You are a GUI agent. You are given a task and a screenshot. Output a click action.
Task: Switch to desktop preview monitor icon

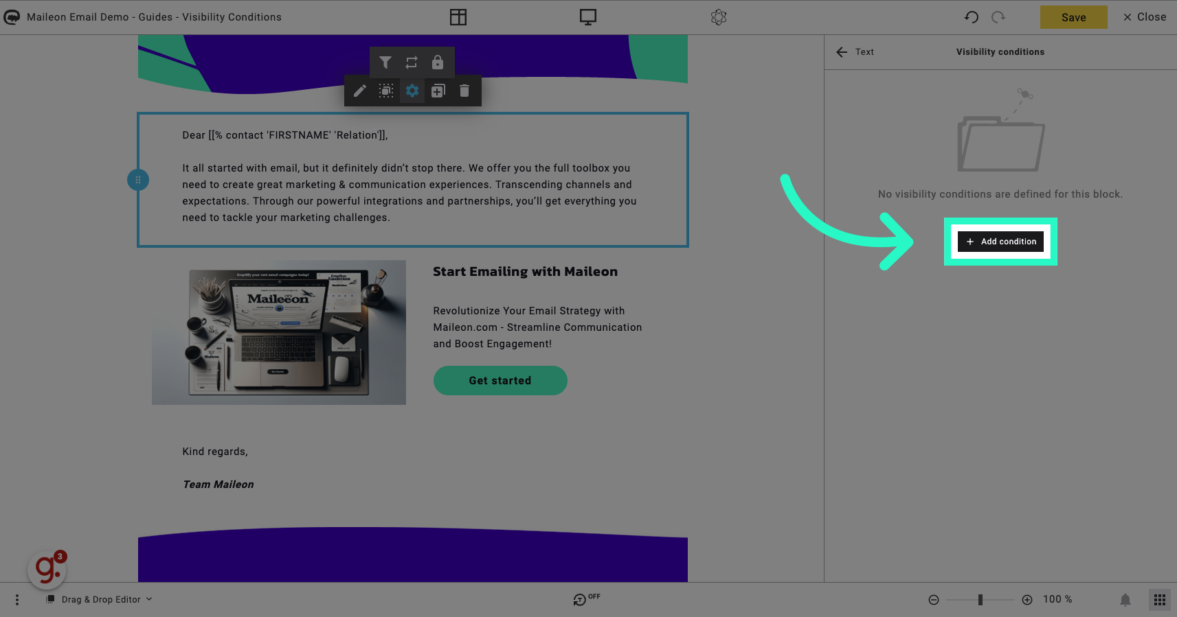click(588, 17)
